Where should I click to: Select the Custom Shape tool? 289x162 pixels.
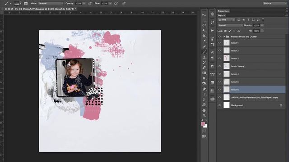click(x=204, y=105)
